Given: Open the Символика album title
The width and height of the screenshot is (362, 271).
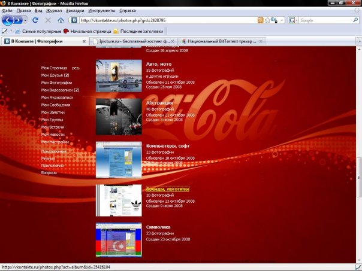Looking at the screenshot, I should coord(158,227).
